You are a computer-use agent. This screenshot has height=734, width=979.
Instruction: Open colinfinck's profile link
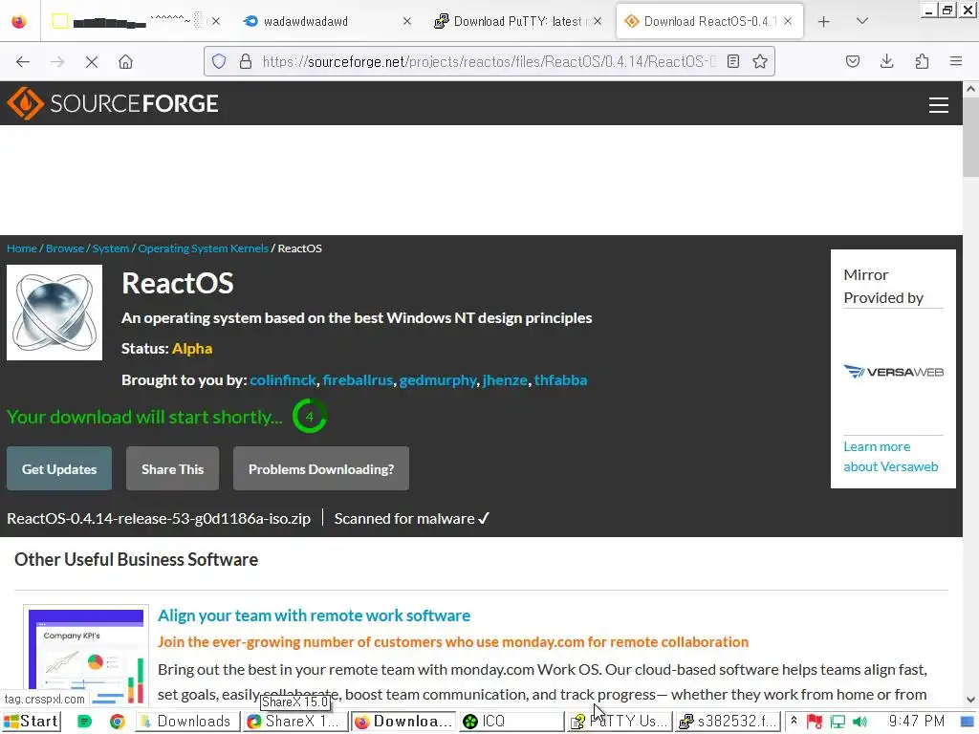[283, 380]
